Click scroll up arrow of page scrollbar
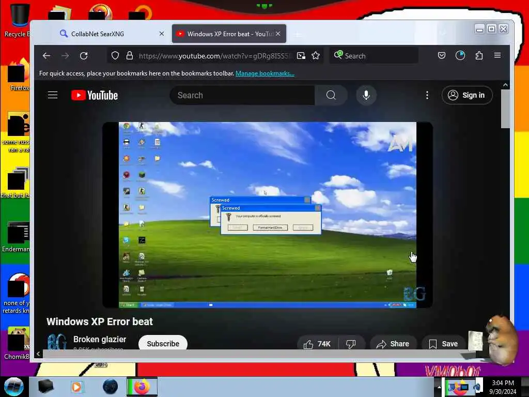Image resolution: width=529 pixels, height=397 pixels. (x=505, y=85)
